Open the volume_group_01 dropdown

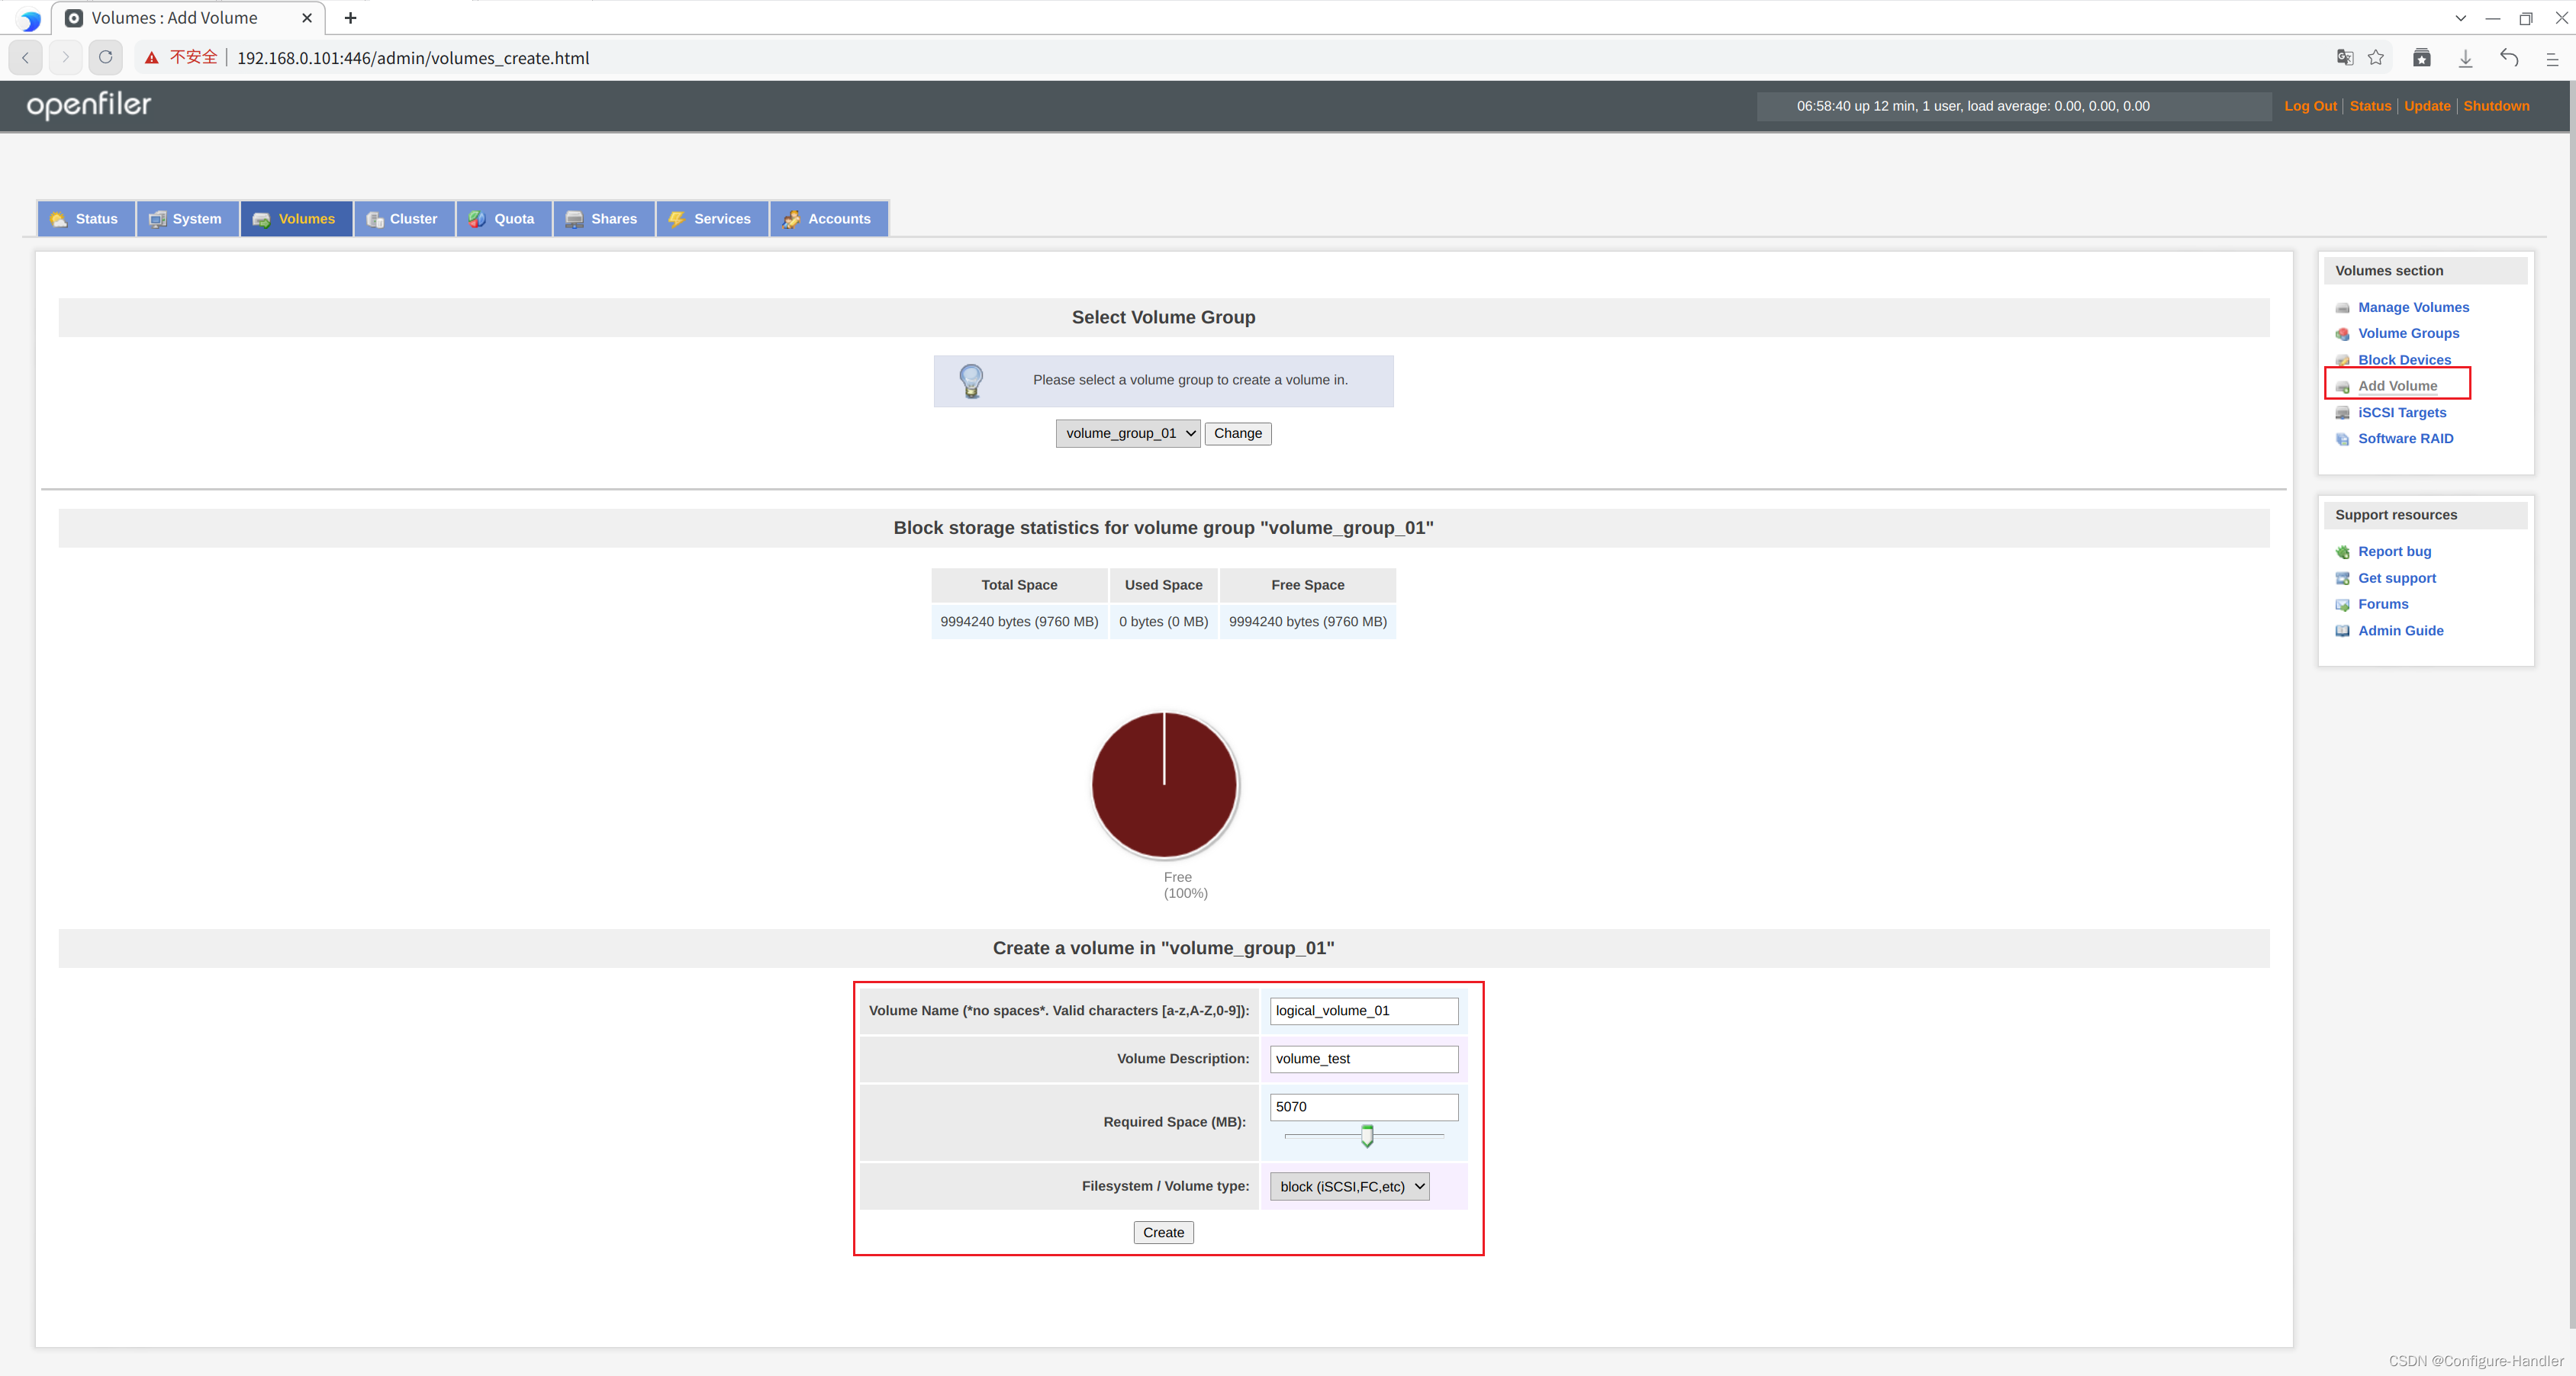pyautogui.click(x=1127, y=434)
